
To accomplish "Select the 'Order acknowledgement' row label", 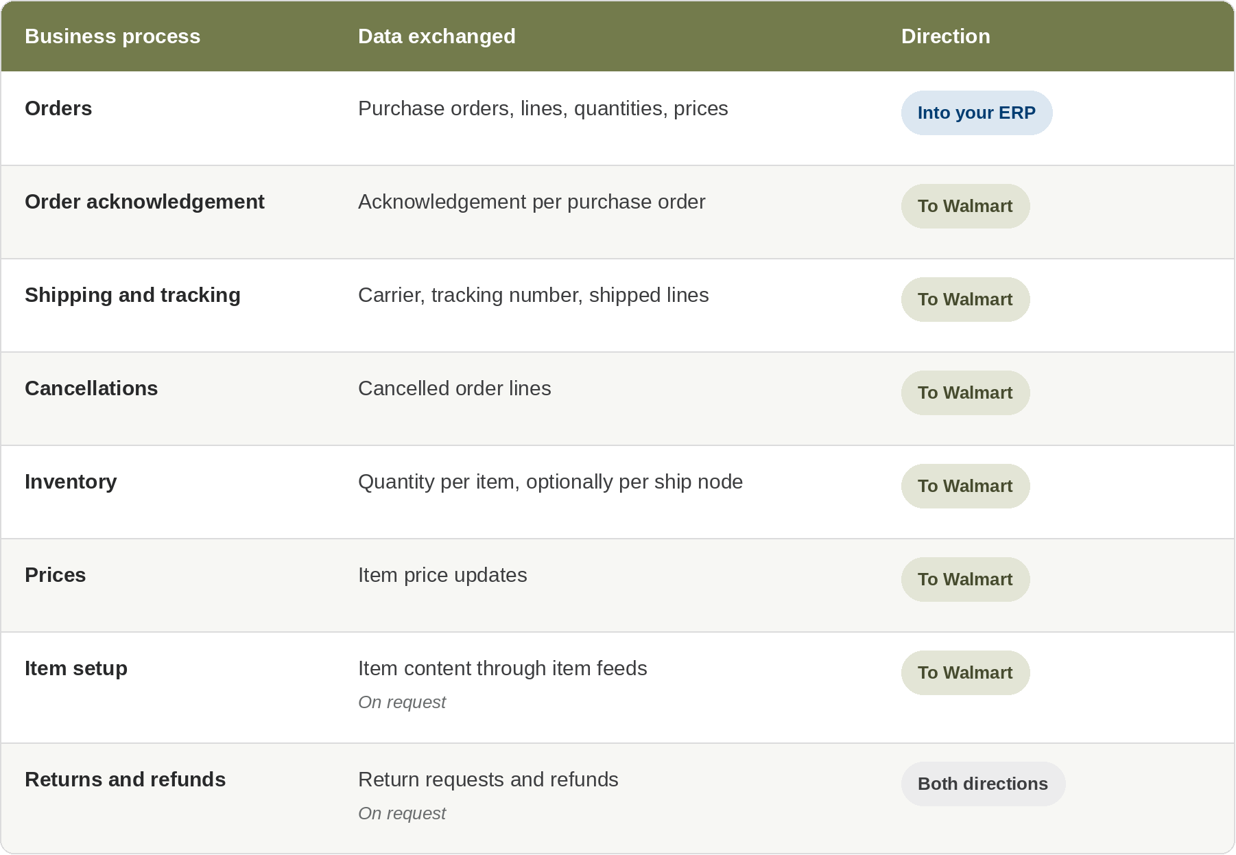I will point(145,202).
